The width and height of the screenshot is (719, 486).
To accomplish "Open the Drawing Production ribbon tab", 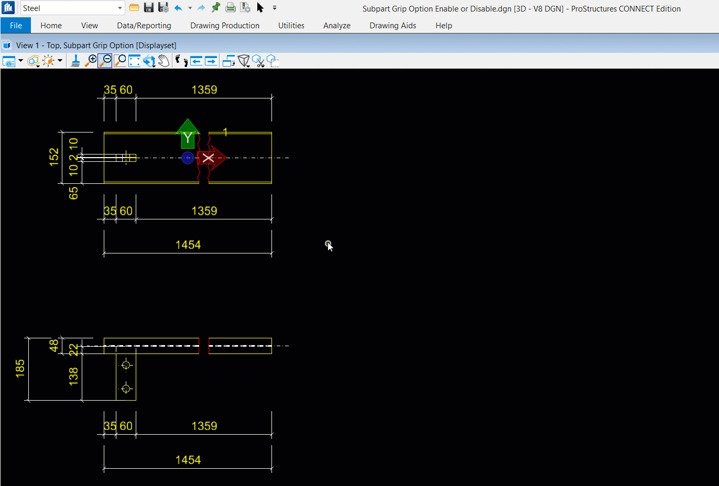I will [224, 26].
